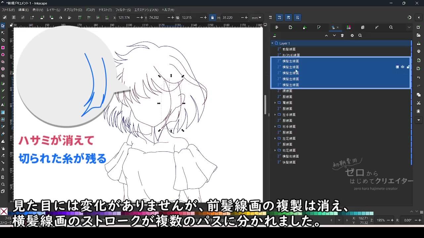Open the パス menu
Screen dimensions: 424x238
point(90,10)
